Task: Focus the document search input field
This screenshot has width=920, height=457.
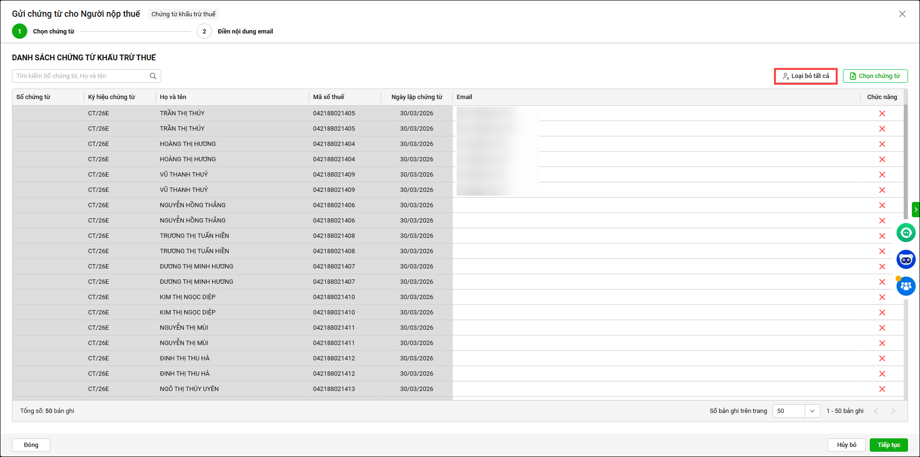Action: pyautogui.click(x=81, y=76)
